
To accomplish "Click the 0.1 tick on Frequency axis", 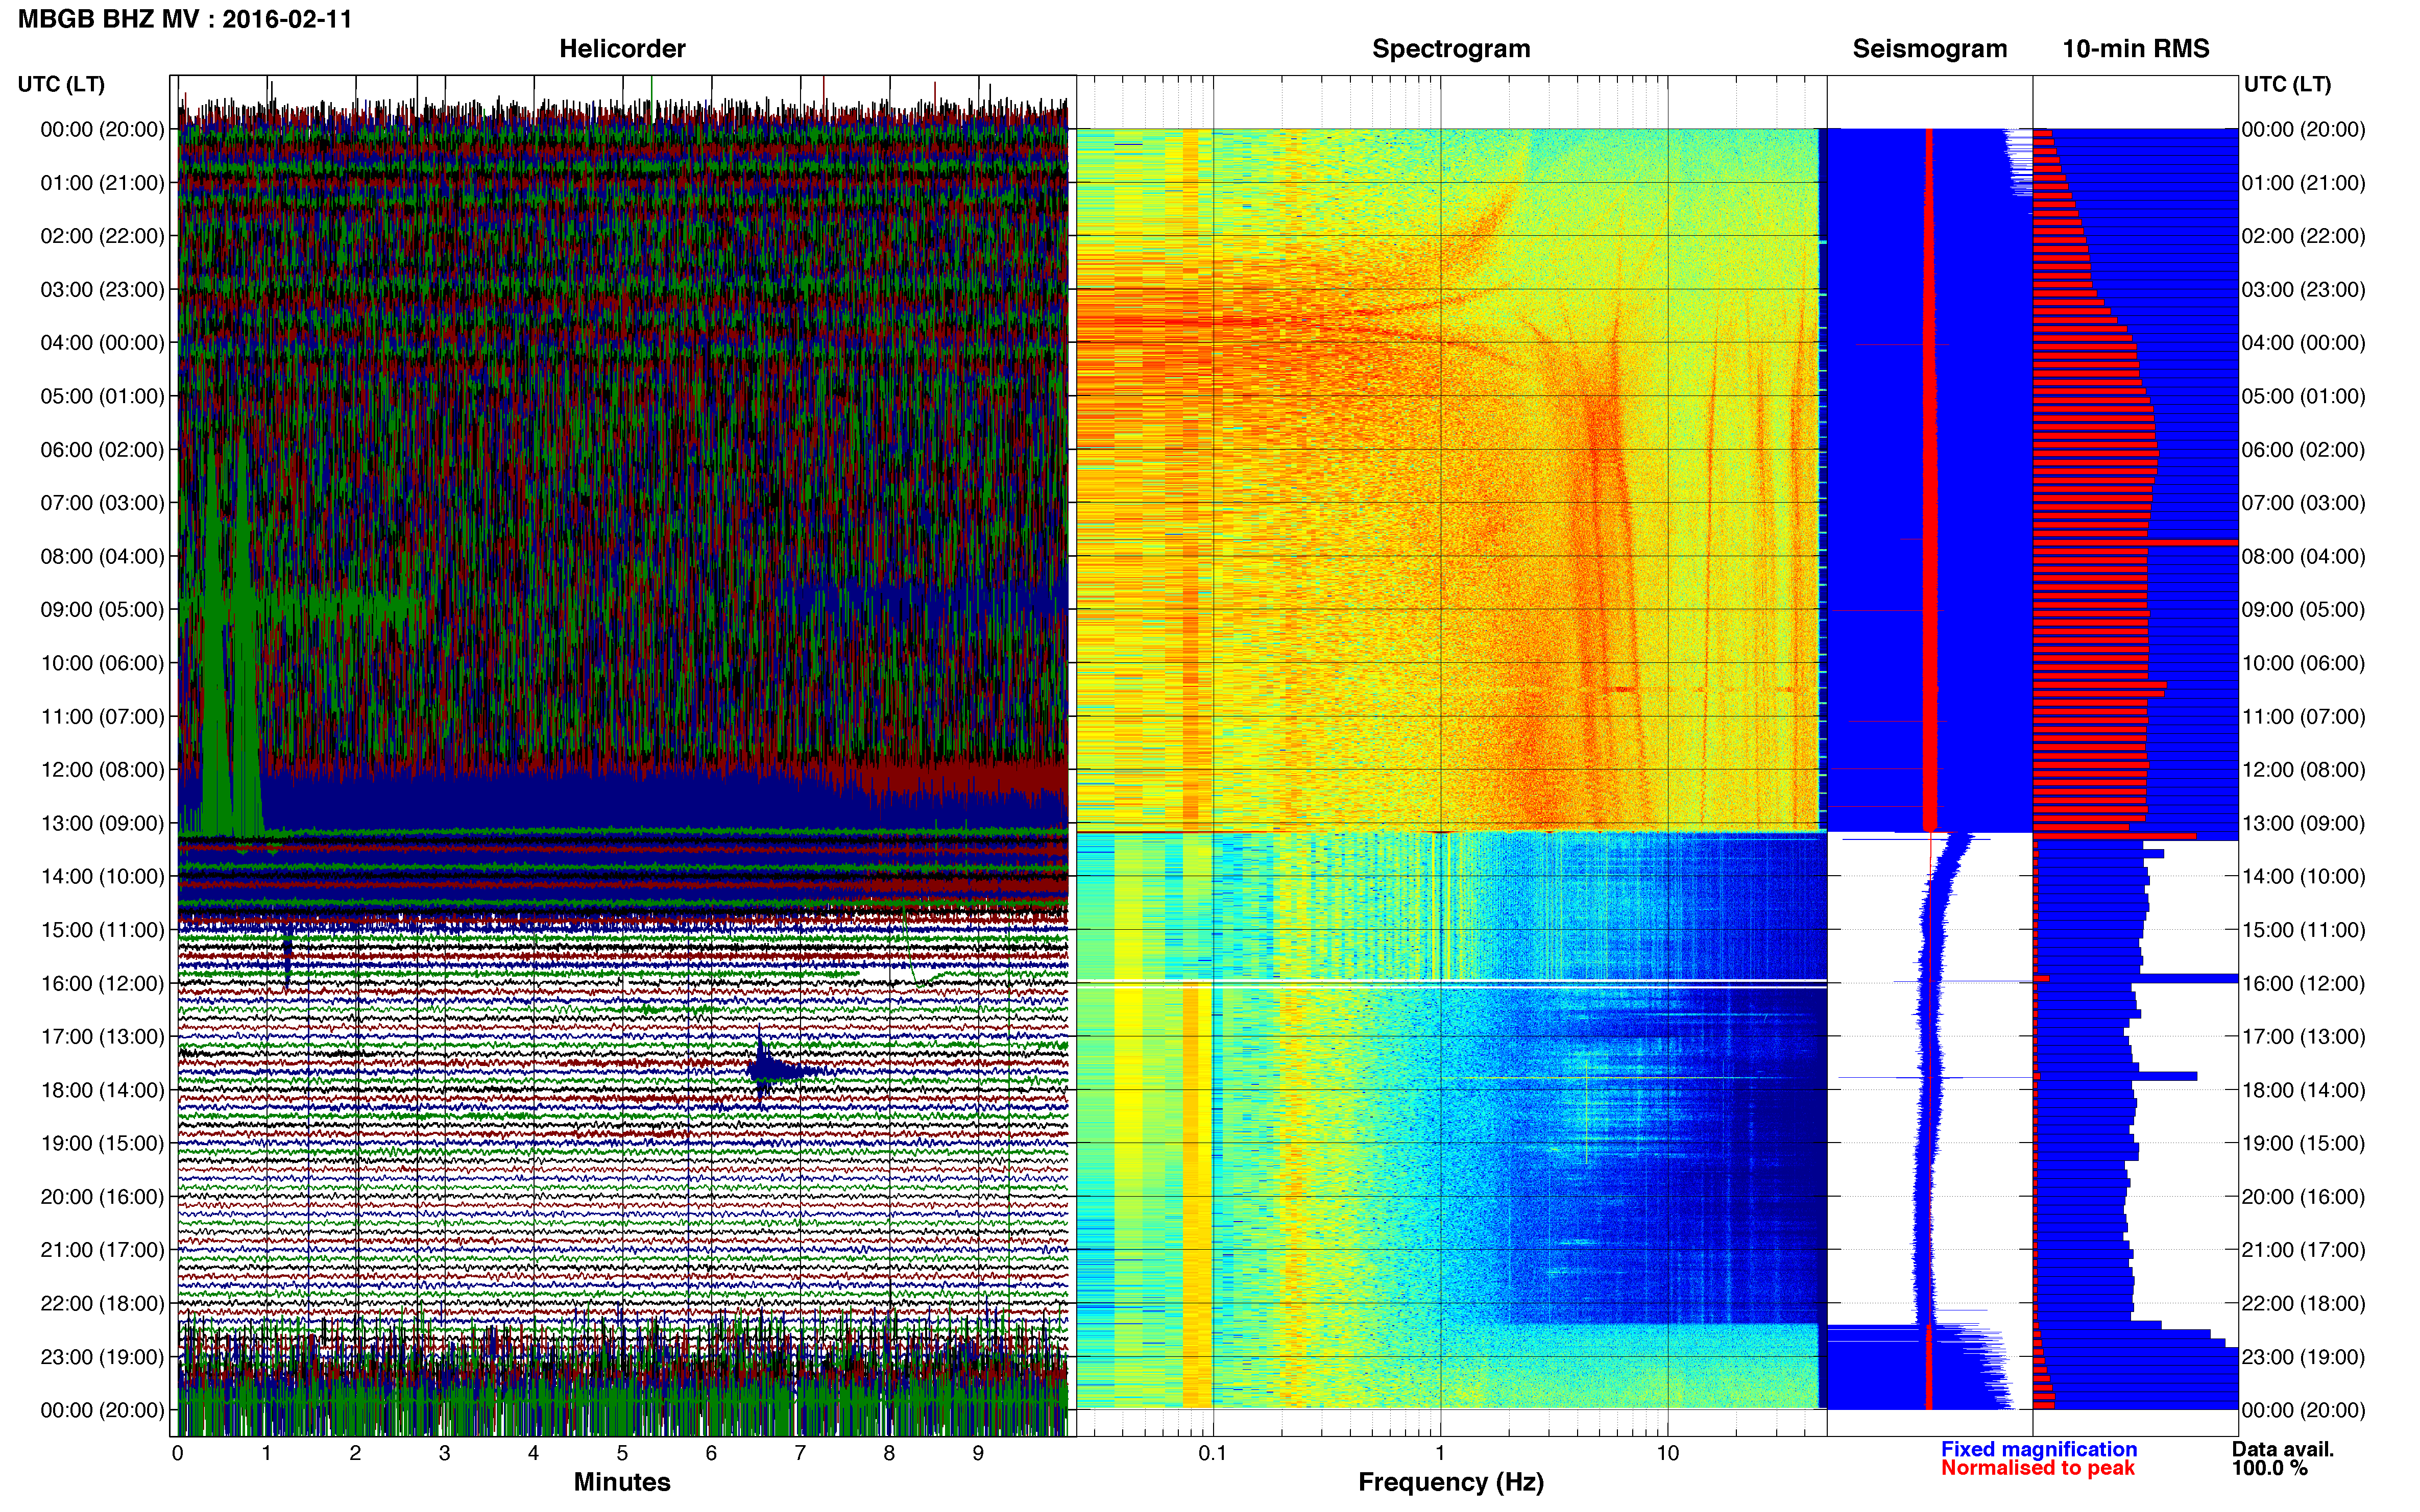I will point(1213,1454).
